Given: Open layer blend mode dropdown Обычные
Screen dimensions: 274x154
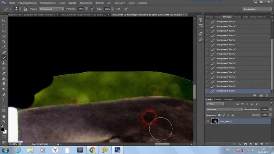Looking at the screenshot, I should (224, 110).
